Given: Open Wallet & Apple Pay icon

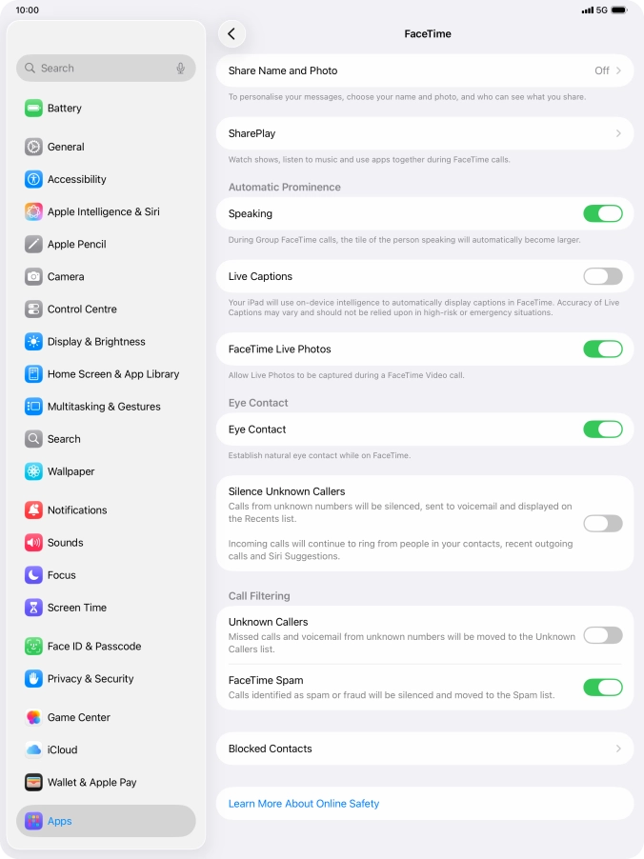Looking at the screenshot, I should tap(33, 782).
